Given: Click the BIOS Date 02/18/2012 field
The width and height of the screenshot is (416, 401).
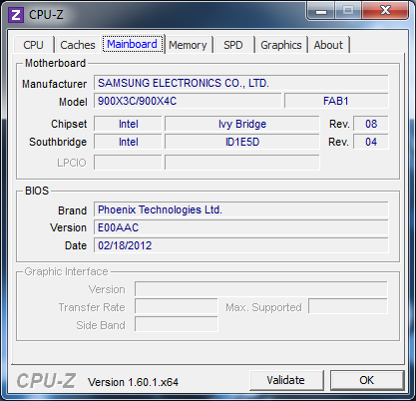Looking at the screenshot, I should click(240, 245).
